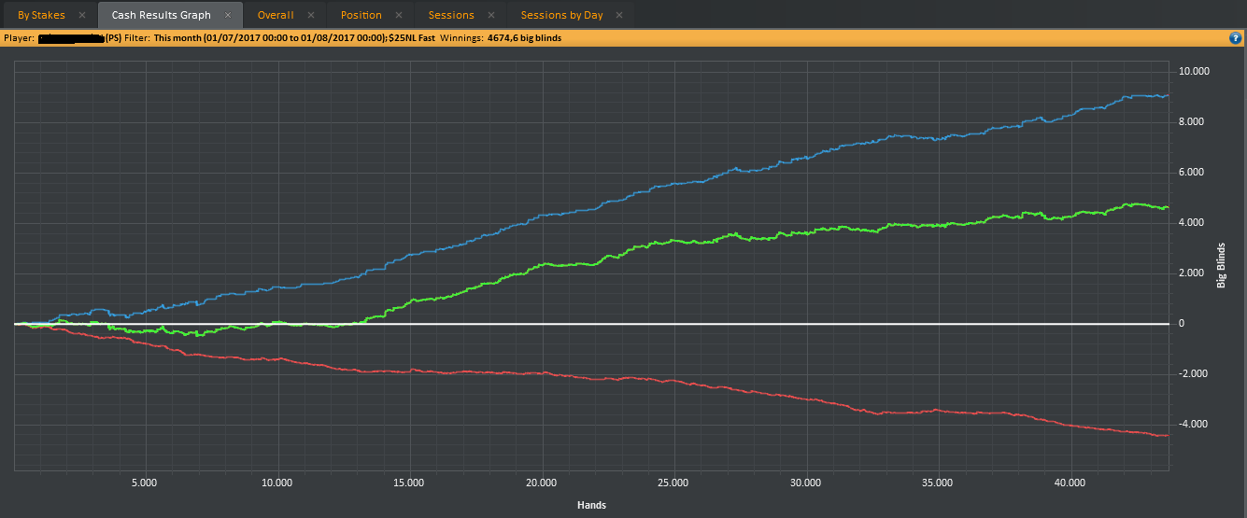Switch to the Overall tab
Viewport: 1247px width, 518px height.
click(276, 15)
